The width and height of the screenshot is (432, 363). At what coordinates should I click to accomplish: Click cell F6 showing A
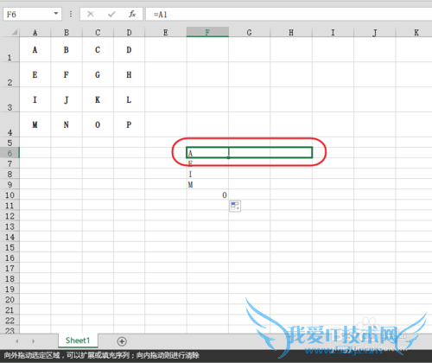(207, 153)
